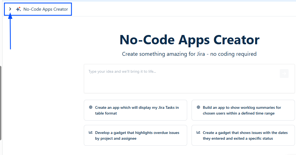Pick the overdue issues gadget suggestion
The height and width of the screenshot is (155, 296).
click(x=137, y=135)
